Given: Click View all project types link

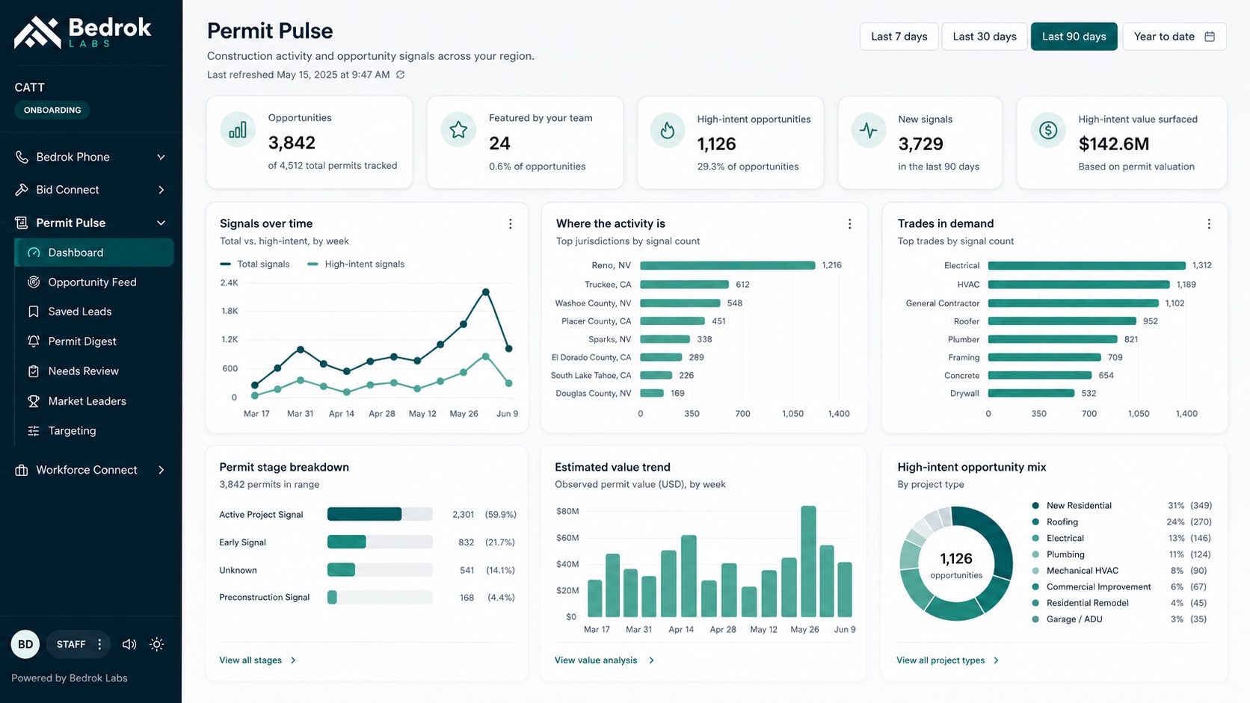Looking at the screenshot, I should point(947,660).
